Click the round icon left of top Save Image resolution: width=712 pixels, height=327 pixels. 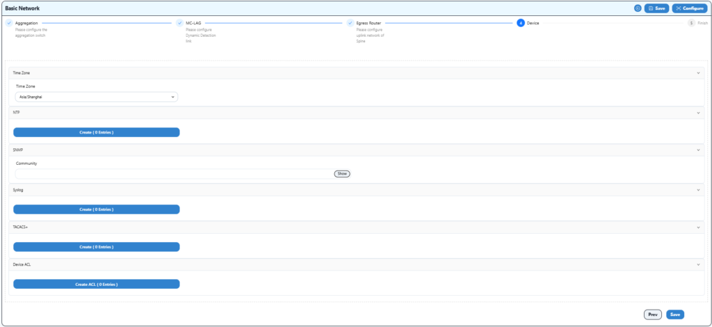coord(638,8)
